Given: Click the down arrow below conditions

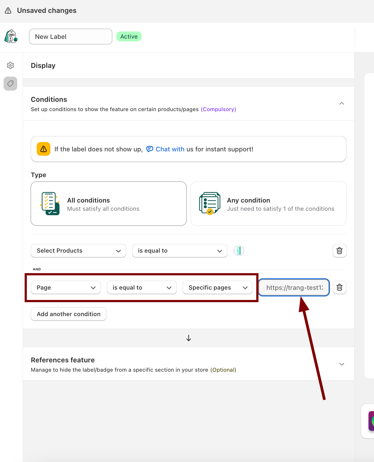Looking at the screenshot, I should point(189,338).
